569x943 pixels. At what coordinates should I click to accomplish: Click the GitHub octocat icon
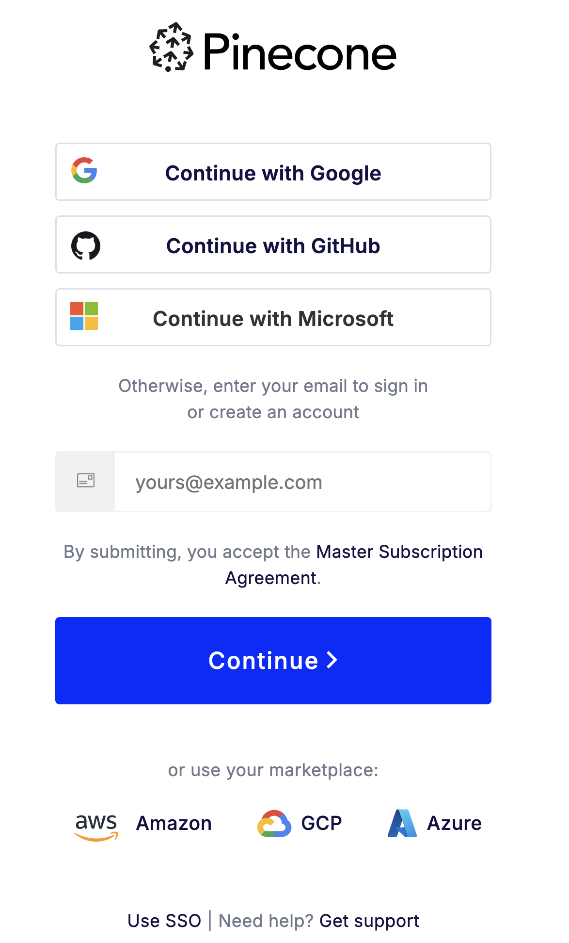pyautogui.click(x=86, y=246)
